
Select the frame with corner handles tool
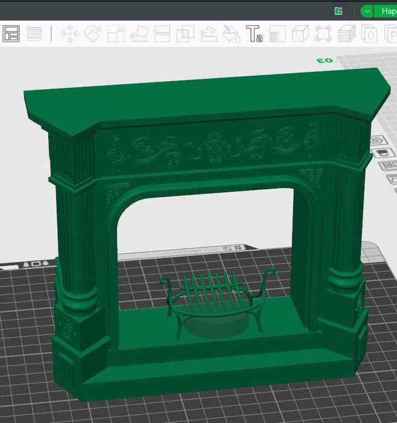[323, 34]
